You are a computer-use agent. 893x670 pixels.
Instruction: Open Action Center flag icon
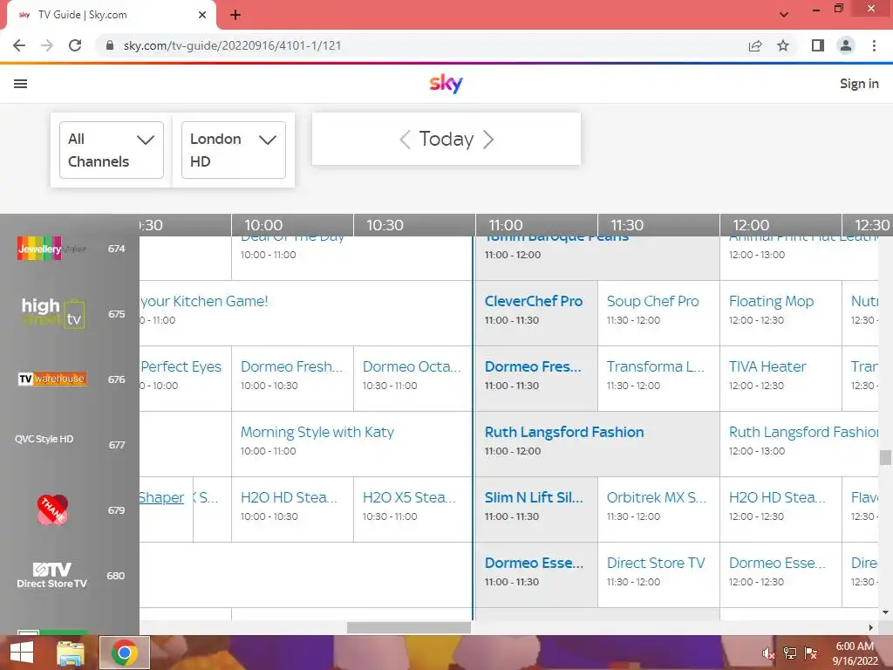tap(810, 653)
